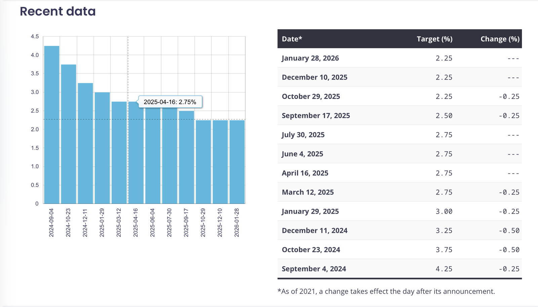The width and height of the screenshot is (538, 307).
Task: Click the 2025-01-29 bar at 3.0
Action: (x=102, y=148)
